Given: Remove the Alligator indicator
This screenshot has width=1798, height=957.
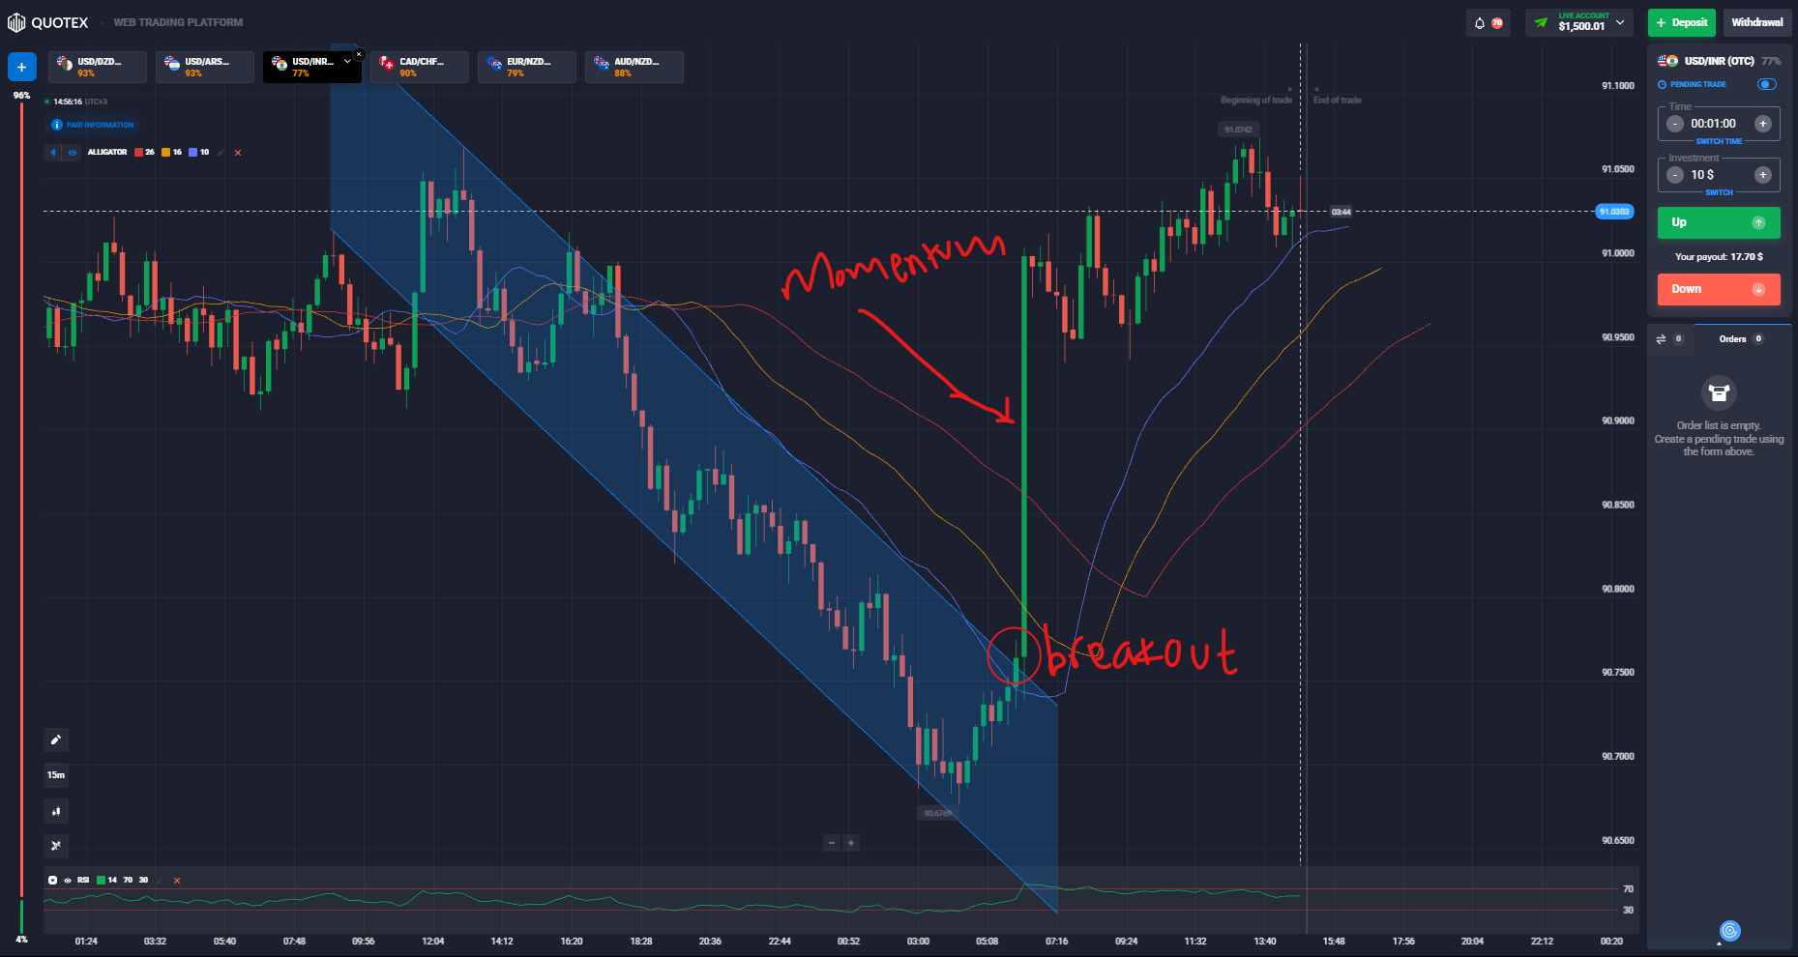Looking at the screenshot, I should 238,153.
